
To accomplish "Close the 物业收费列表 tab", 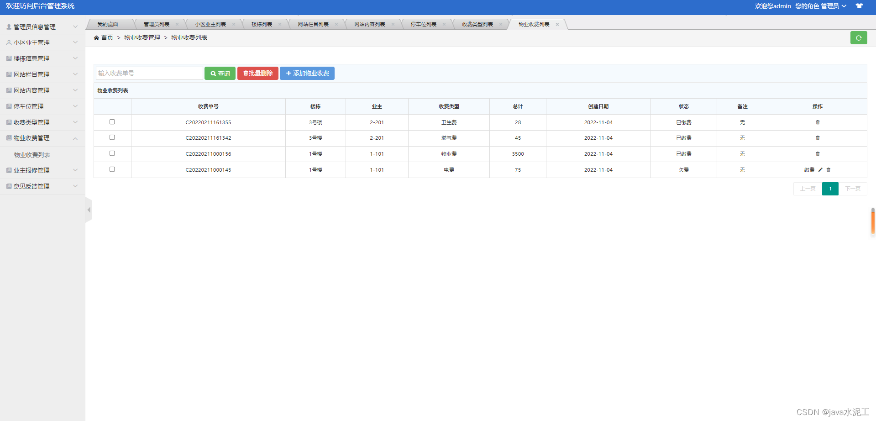I will pos(557,24).
